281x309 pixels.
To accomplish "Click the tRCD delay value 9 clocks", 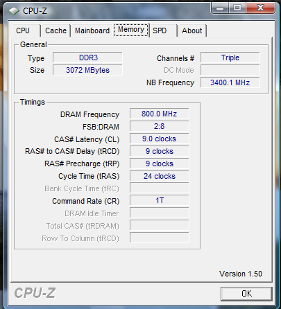I will (160, 151).
